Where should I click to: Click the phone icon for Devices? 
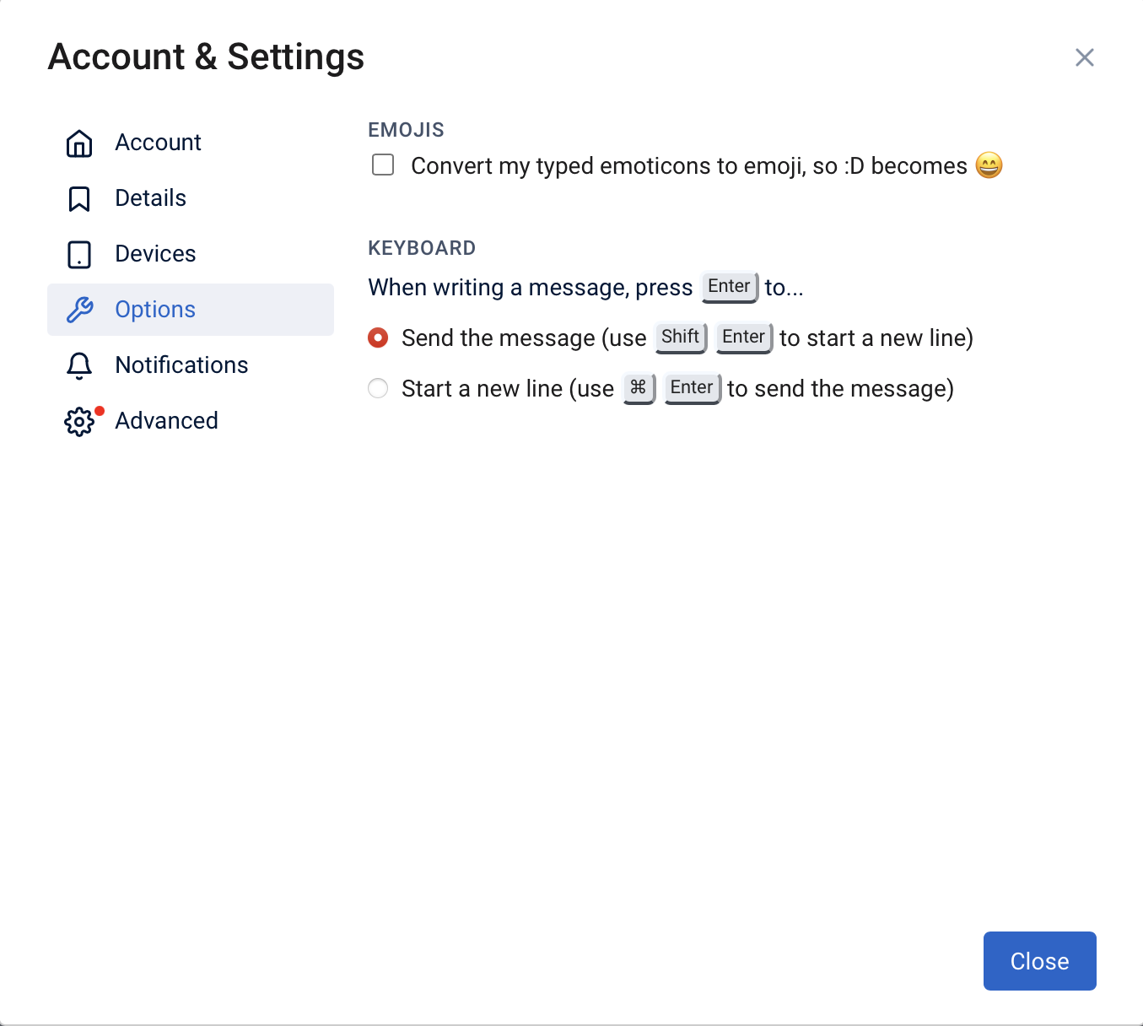78,254
